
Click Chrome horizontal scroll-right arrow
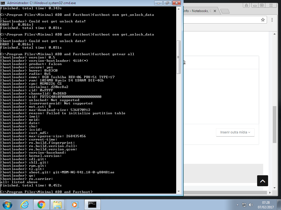270,192
